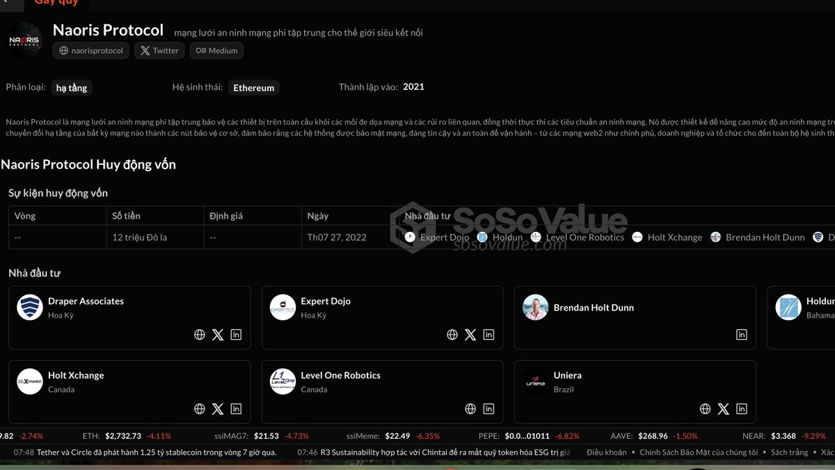Screen dimensions: 835x470
Task: Open Uniera website globe icon
Action: click(706, 409)
